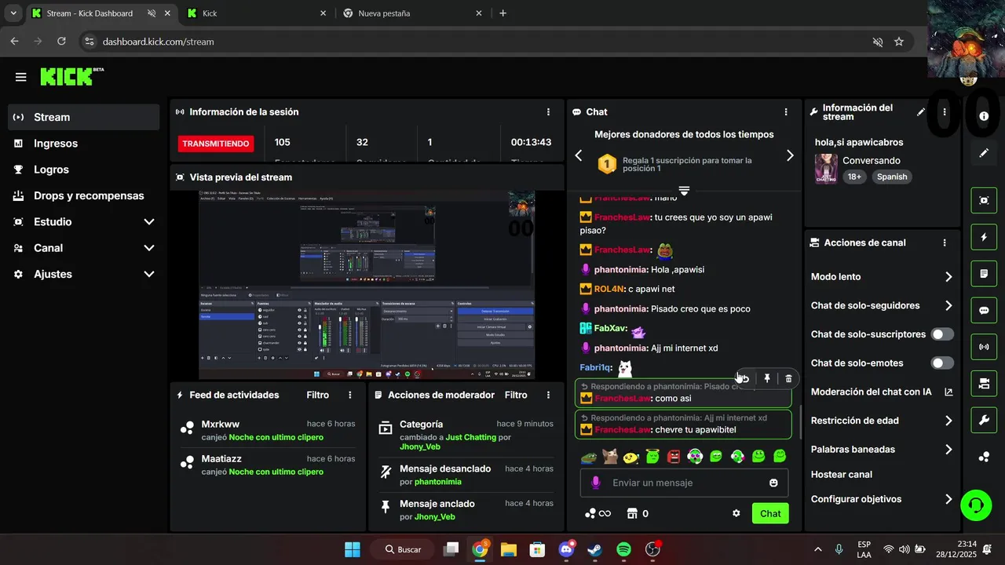Screen dimensions: 1005x565
Task: Switch to the Kick browser tab
Action: [258, 13]
